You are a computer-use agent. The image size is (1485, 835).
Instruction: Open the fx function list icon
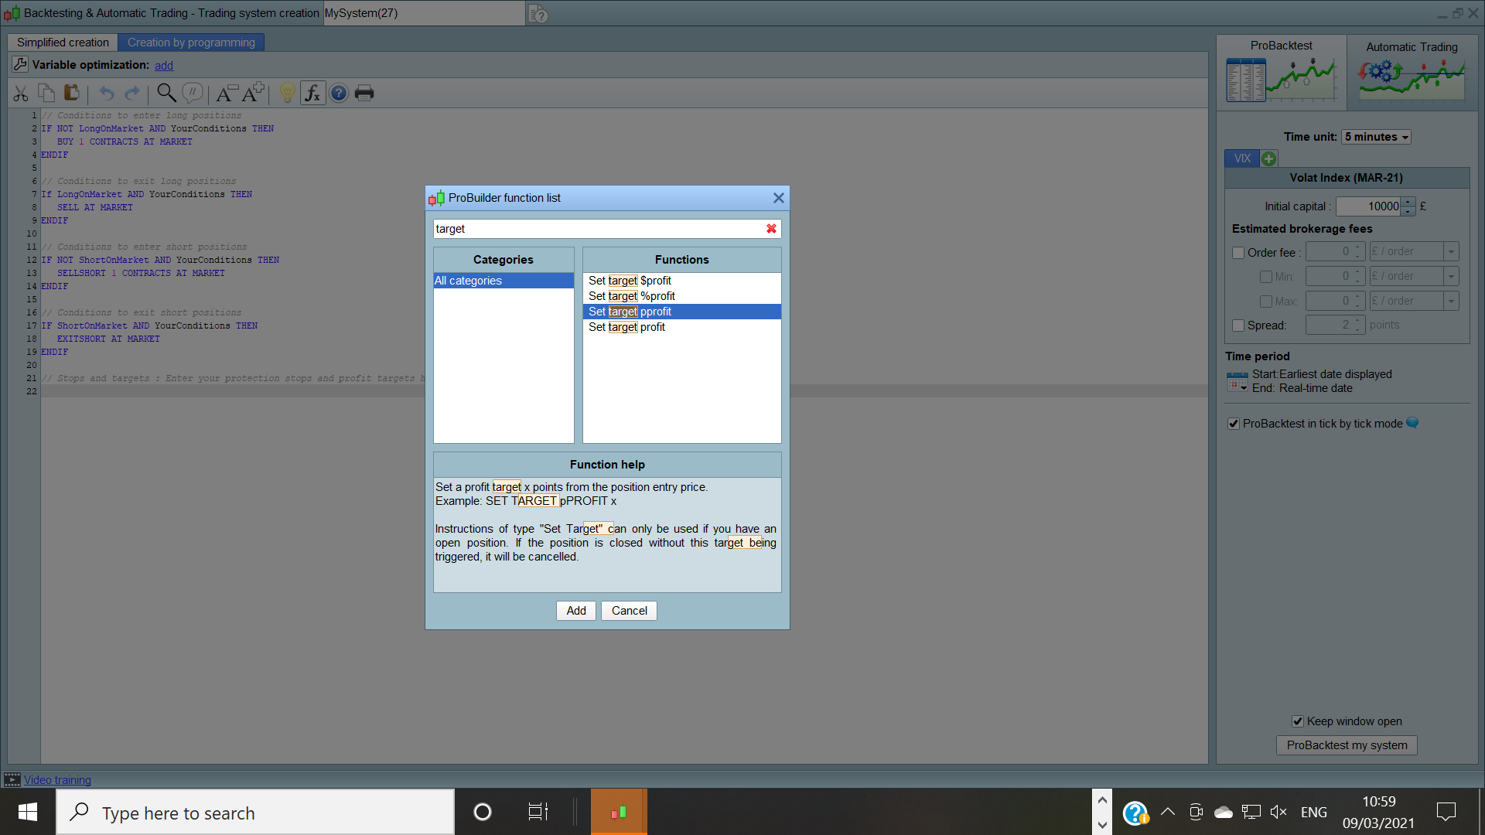coord(312,94)
